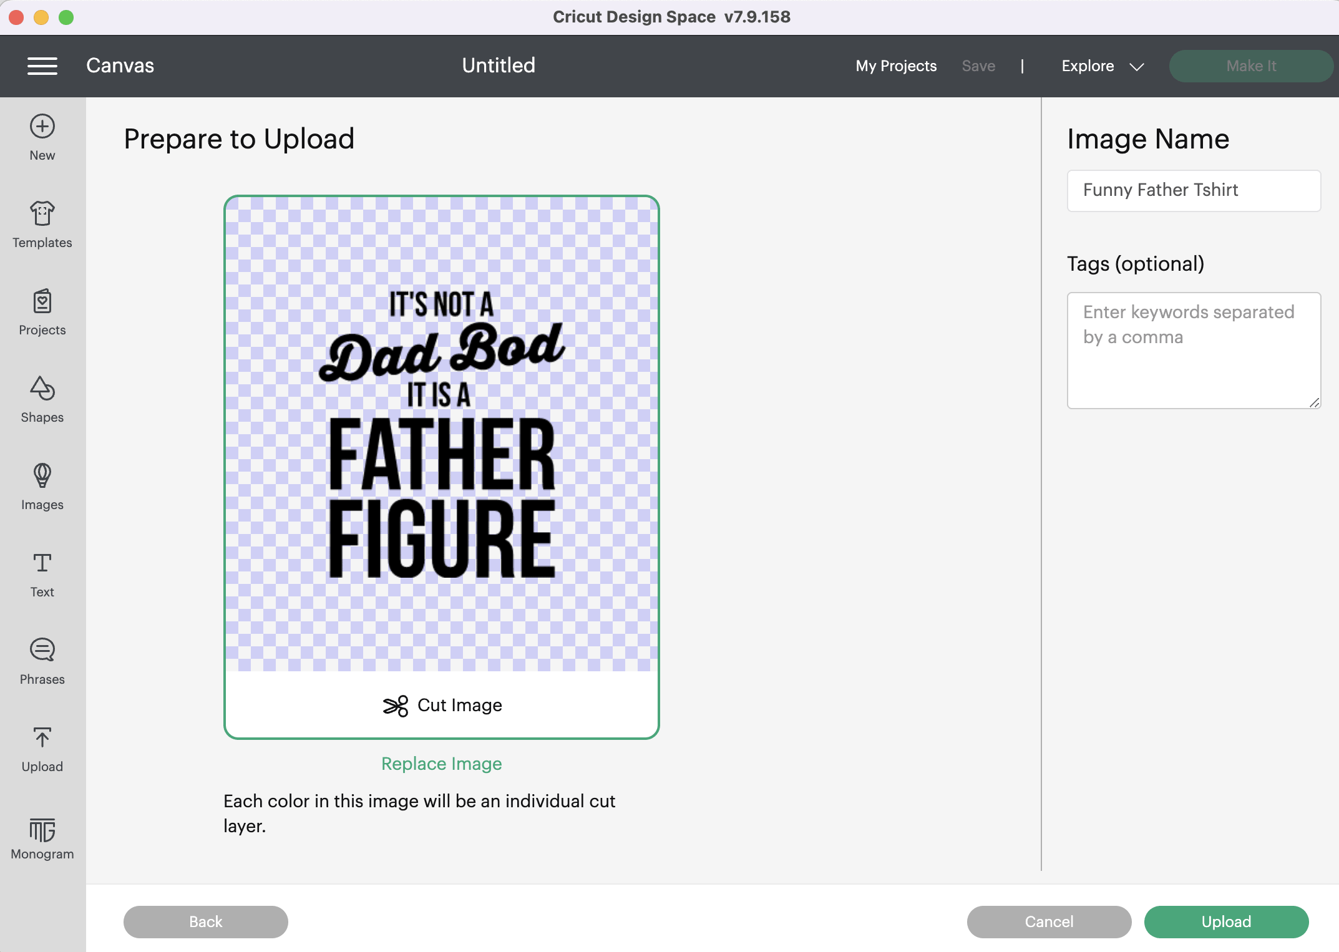Image resolution: width=1339 pixels, height=952 pixels.
Task: Open Templates in the sidebar
Action: (x=42, y=225)
